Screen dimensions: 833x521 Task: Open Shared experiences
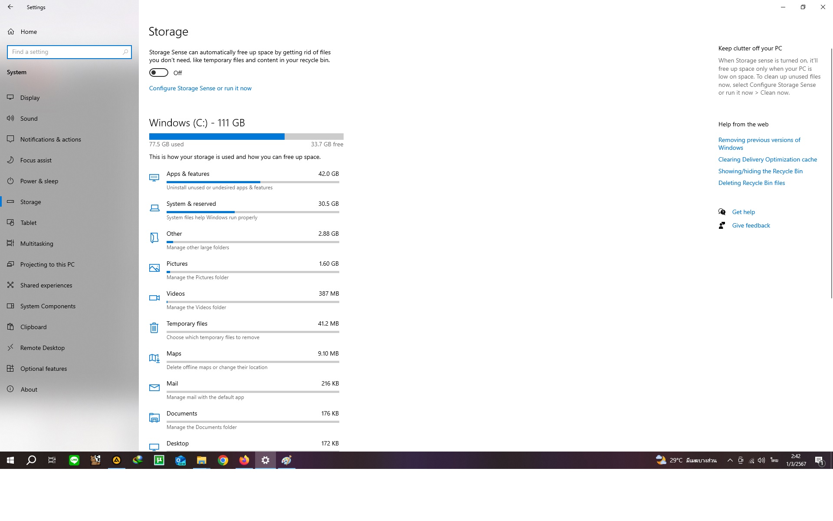[x=69, y=285]
